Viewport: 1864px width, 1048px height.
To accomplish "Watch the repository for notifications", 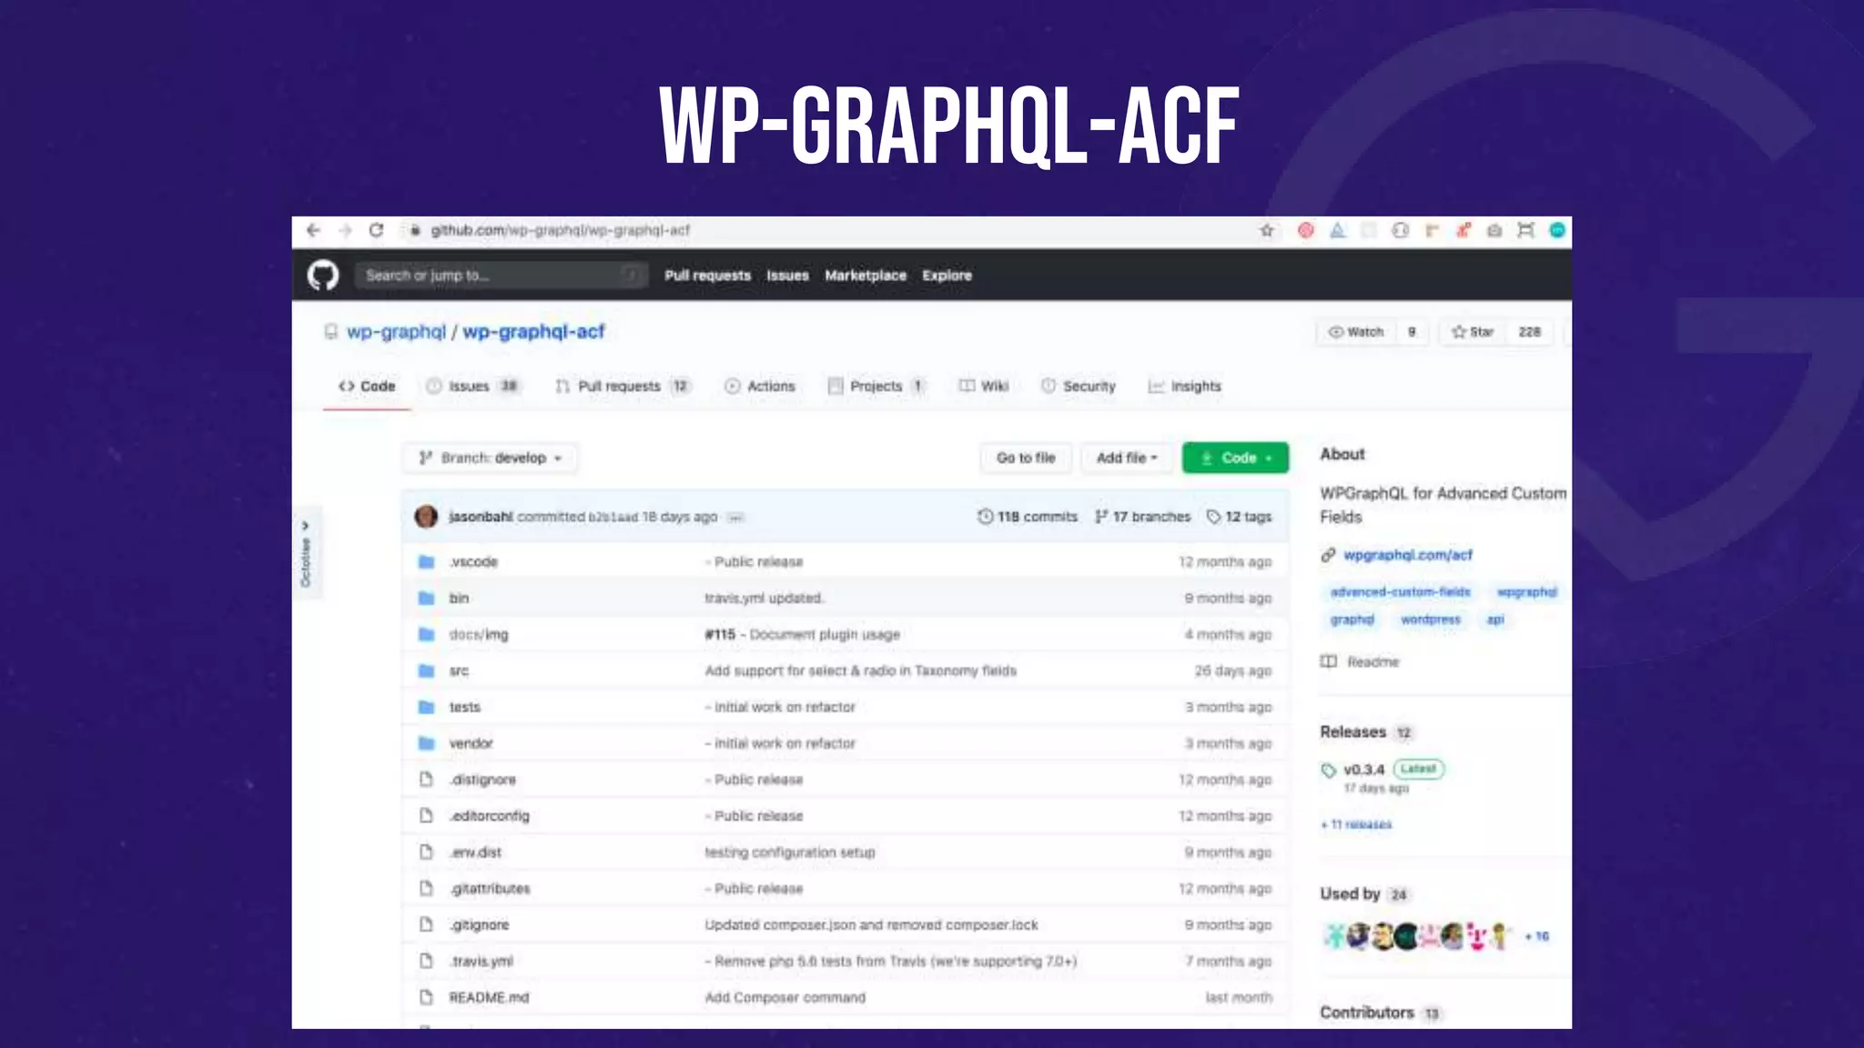I will point(1356,332).
